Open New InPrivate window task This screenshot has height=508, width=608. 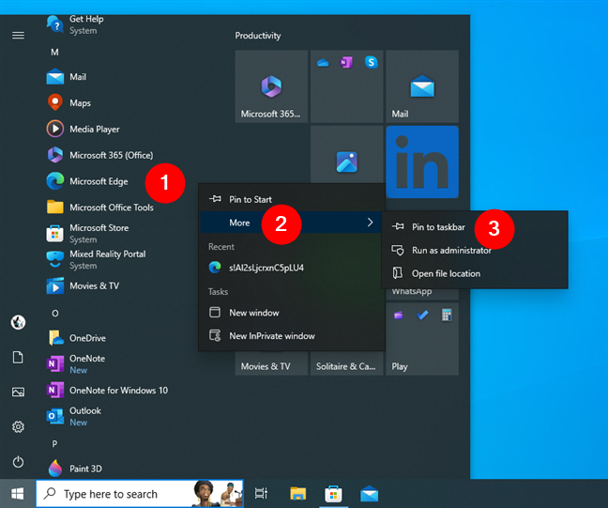(x=272, y=336)
